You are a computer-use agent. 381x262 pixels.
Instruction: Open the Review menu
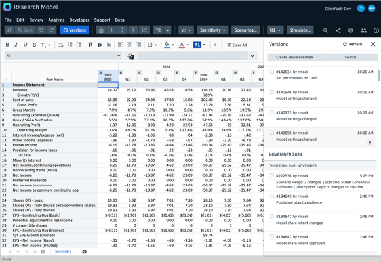(x=36, y=20)
